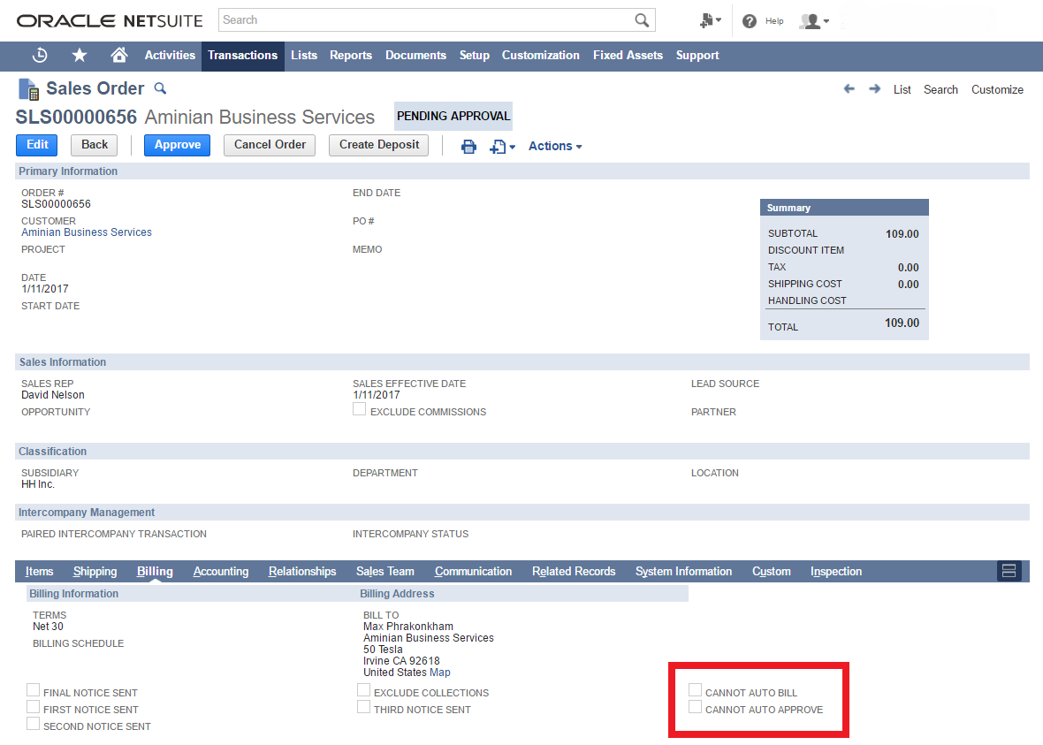Click the Create Deposit button
This screenshot has width=1043, height=745.
(x=379, y=145)
